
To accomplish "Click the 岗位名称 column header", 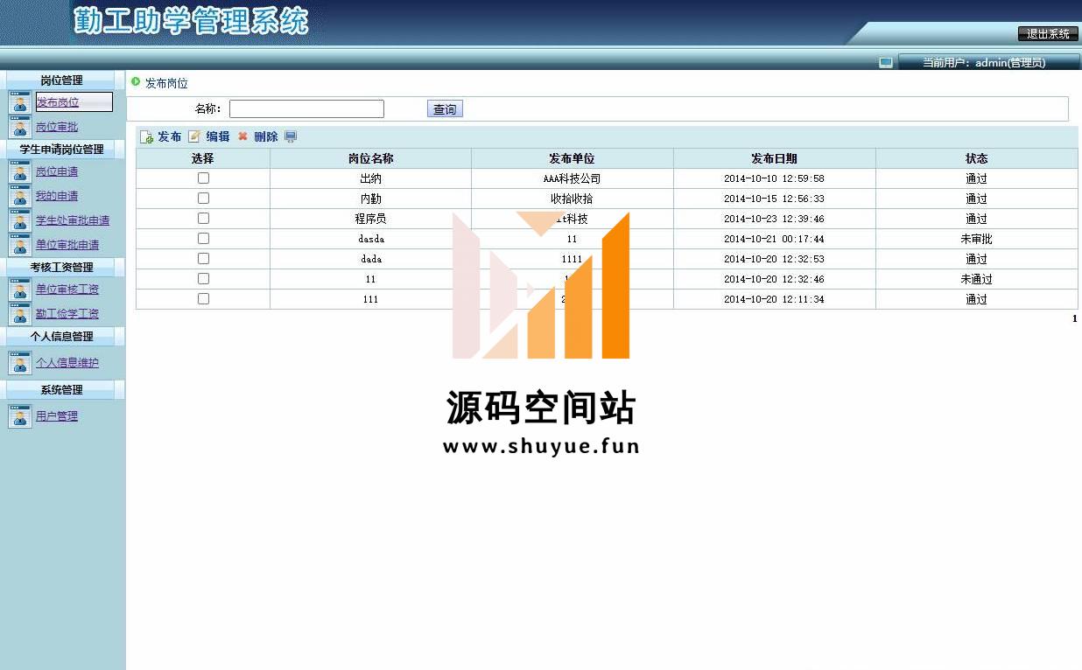I will [370, 158].
